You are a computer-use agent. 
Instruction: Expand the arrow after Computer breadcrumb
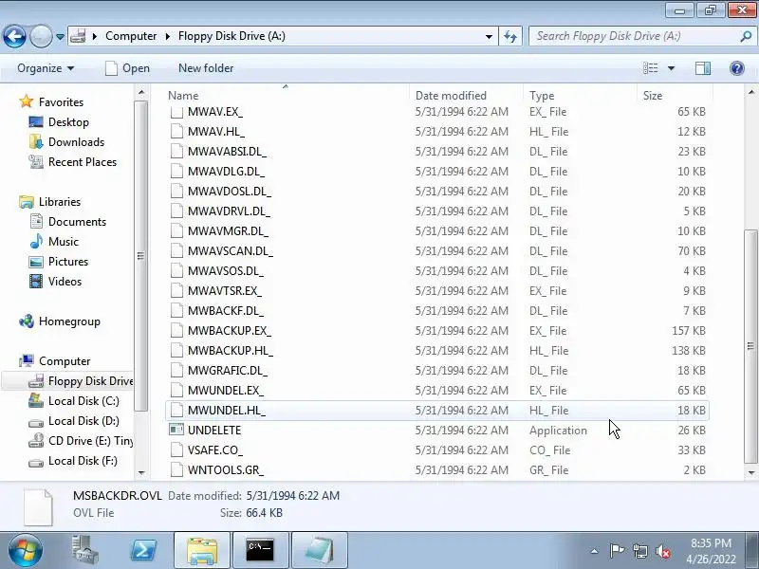coord(168,36)
